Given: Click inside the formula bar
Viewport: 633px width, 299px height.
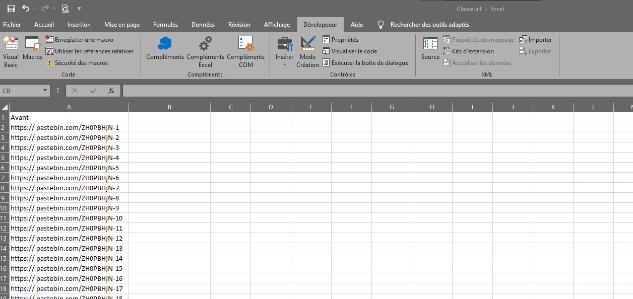Looking at the screenshot, I should [x=377, y=91].
